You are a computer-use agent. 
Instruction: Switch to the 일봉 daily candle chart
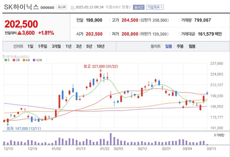point(169,46)
